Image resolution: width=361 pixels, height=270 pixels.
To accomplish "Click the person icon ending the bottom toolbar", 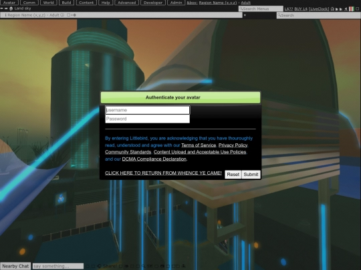I will click(x=183, y=266).
